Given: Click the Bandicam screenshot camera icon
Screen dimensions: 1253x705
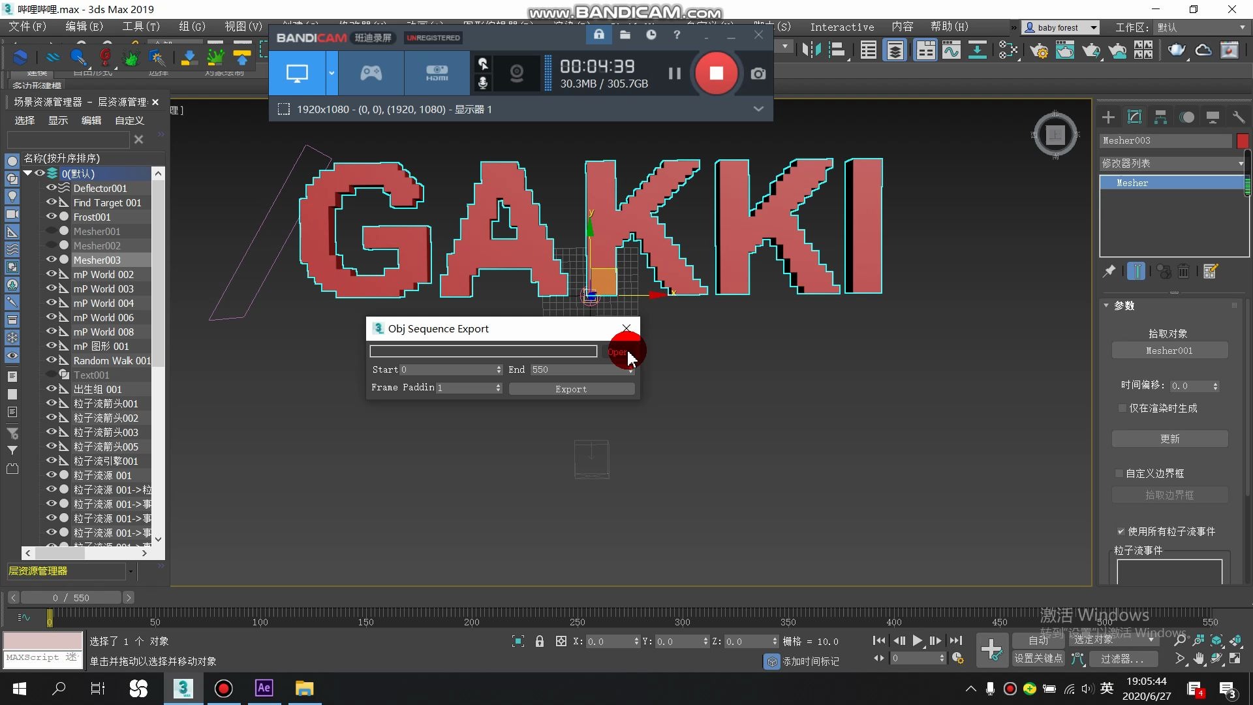Looking at the screenshot, I should (x=758, y=74).
